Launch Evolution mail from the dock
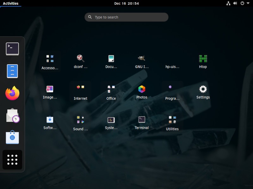The height and width of the screenshot is (189, 253). pos(12,115)
